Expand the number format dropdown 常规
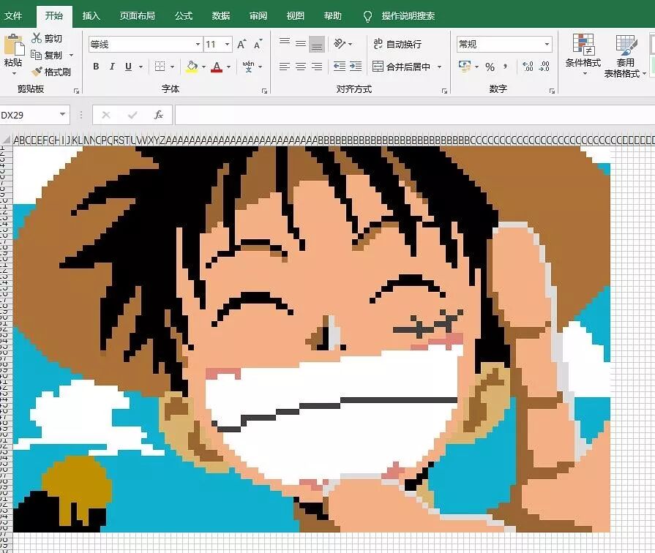The width and height of the screenshot is (655, 553). (x=547, y=45)
